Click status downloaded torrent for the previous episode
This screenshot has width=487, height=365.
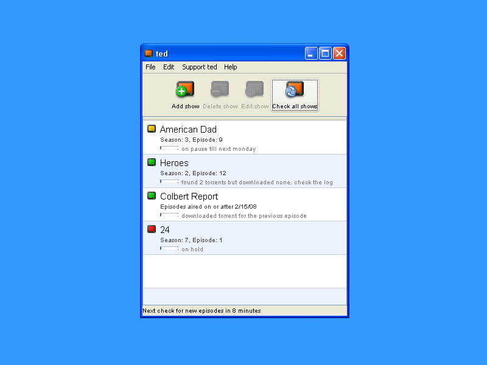click(244, 216)
